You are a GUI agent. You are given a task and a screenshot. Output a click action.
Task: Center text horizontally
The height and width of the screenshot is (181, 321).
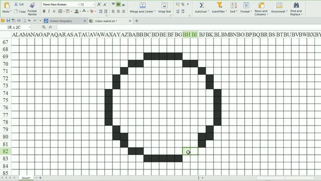coord(118,12)
